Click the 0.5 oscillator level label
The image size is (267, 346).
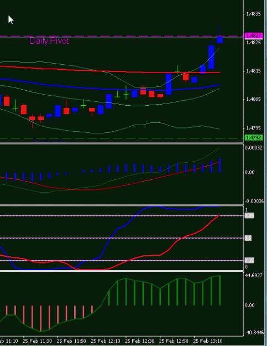click(248, 238)
